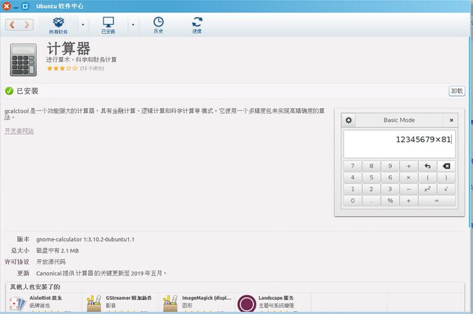Click the 开放源代码 license text
473x314 pixels.
coord(51,261)
